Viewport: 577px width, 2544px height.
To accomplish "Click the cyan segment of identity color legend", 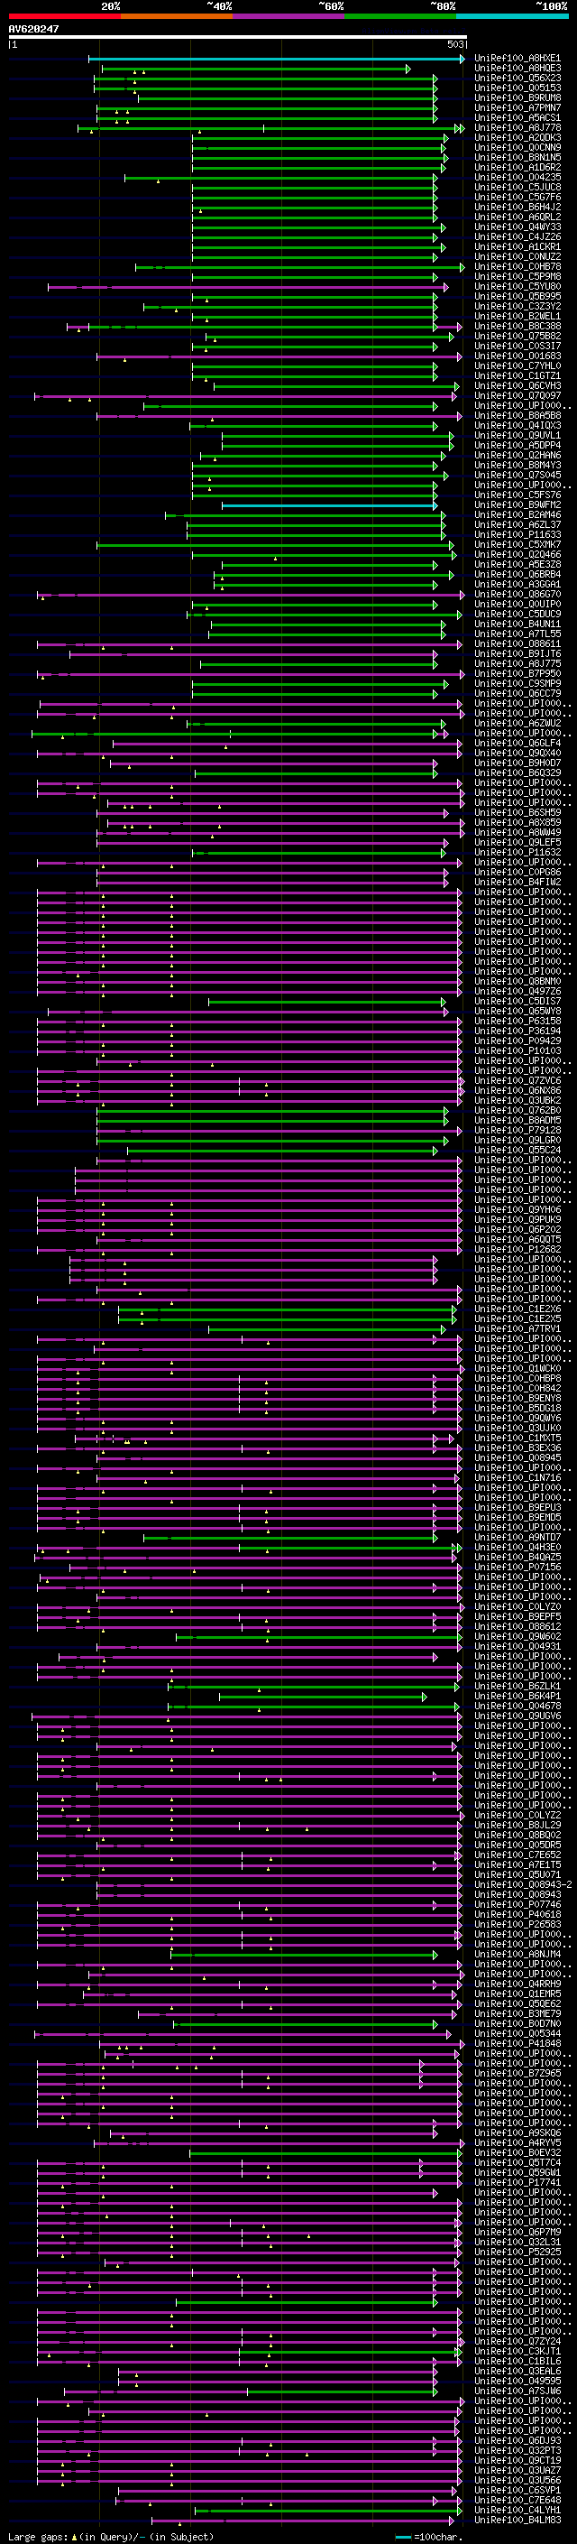I will click(512, 17).
